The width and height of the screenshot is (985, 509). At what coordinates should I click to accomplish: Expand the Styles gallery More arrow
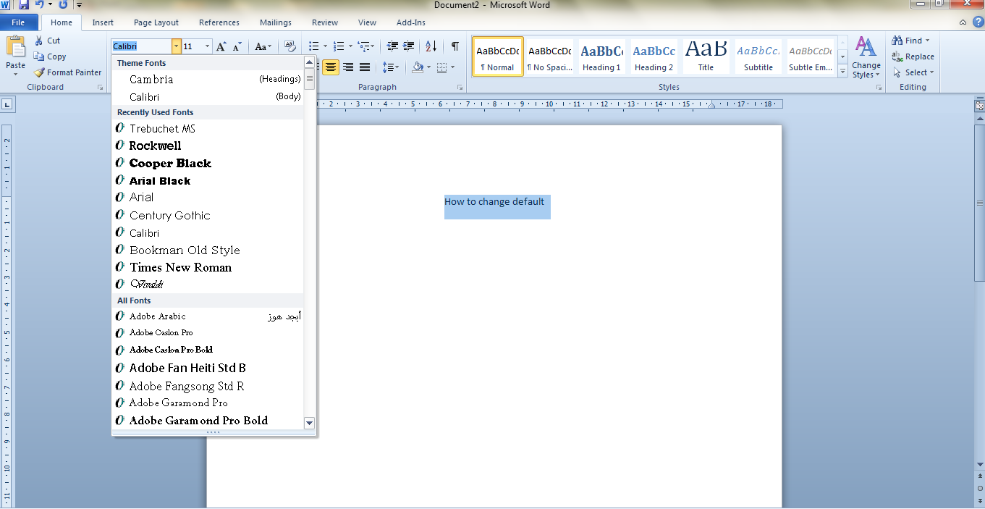843,72
